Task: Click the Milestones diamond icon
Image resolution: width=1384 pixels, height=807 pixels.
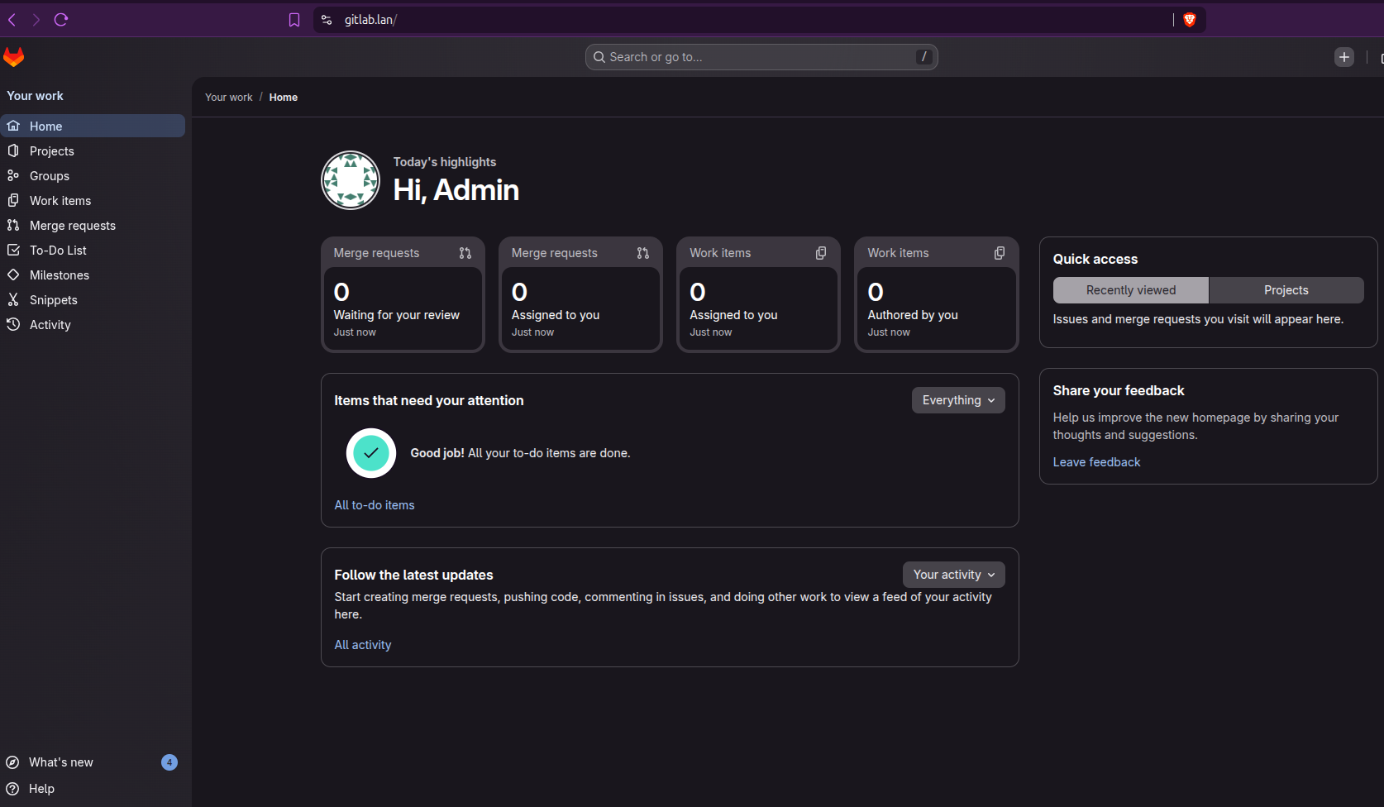Action: click(x=13, y=275)
